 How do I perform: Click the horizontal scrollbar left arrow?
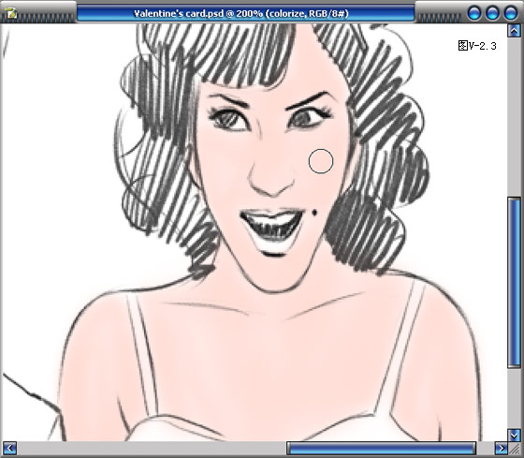pos(9,448)
